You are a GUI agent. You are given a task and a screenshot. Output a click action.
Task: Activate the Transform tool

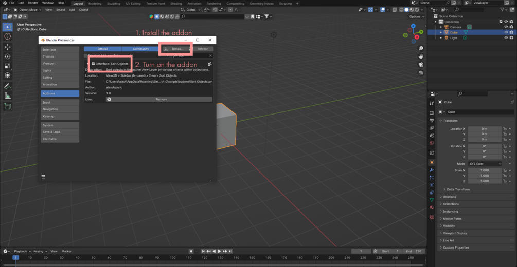tap(7, 75)
